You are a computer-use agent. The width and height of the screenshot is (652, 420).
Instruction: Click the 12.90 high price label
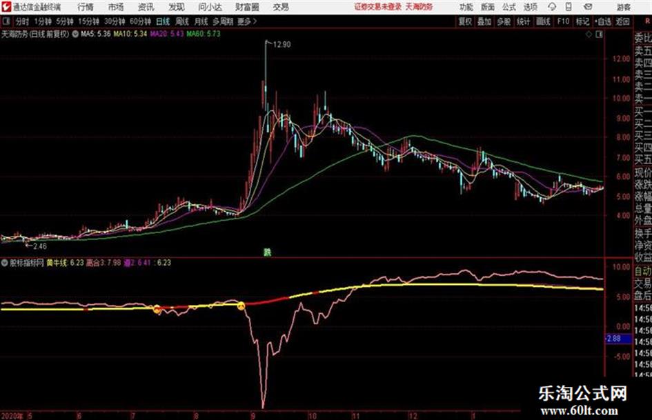282,45
